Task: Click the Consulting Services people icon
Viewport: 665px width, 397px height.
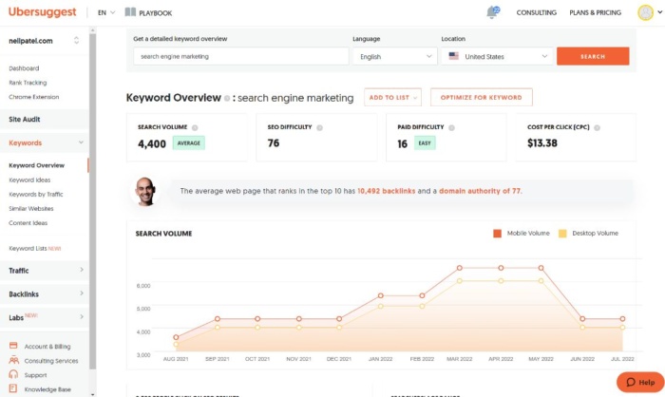Action: click(13, 360)
